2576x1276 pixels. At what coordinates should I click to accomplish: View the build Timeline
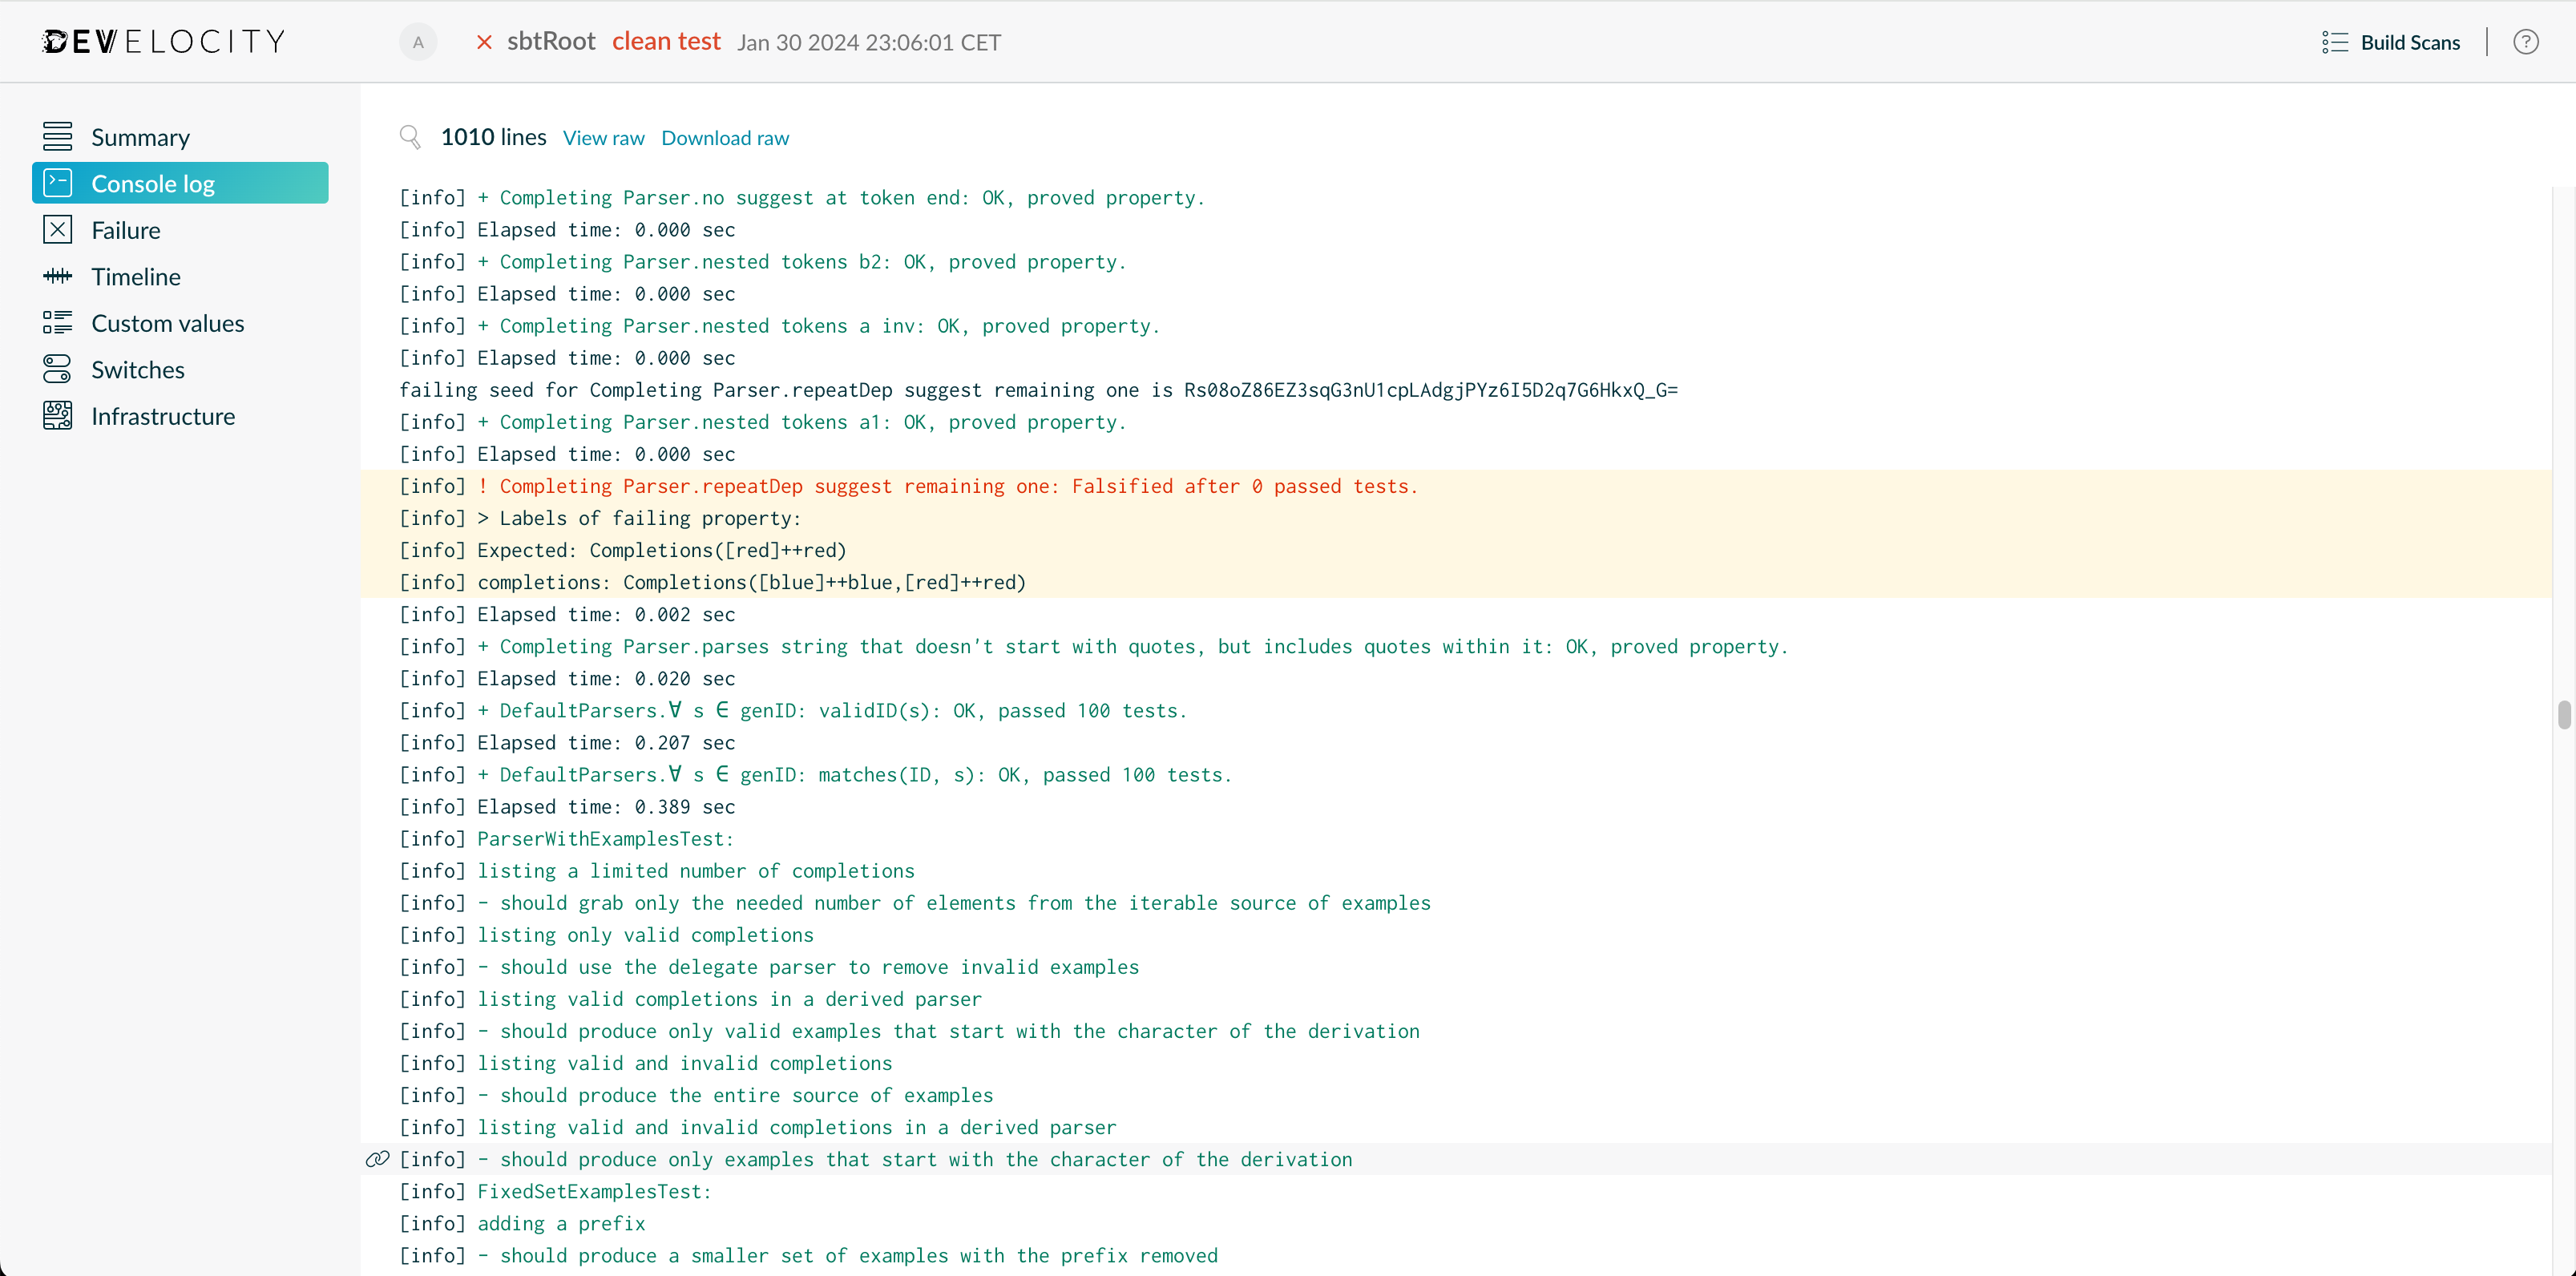(x=136, y=276)
